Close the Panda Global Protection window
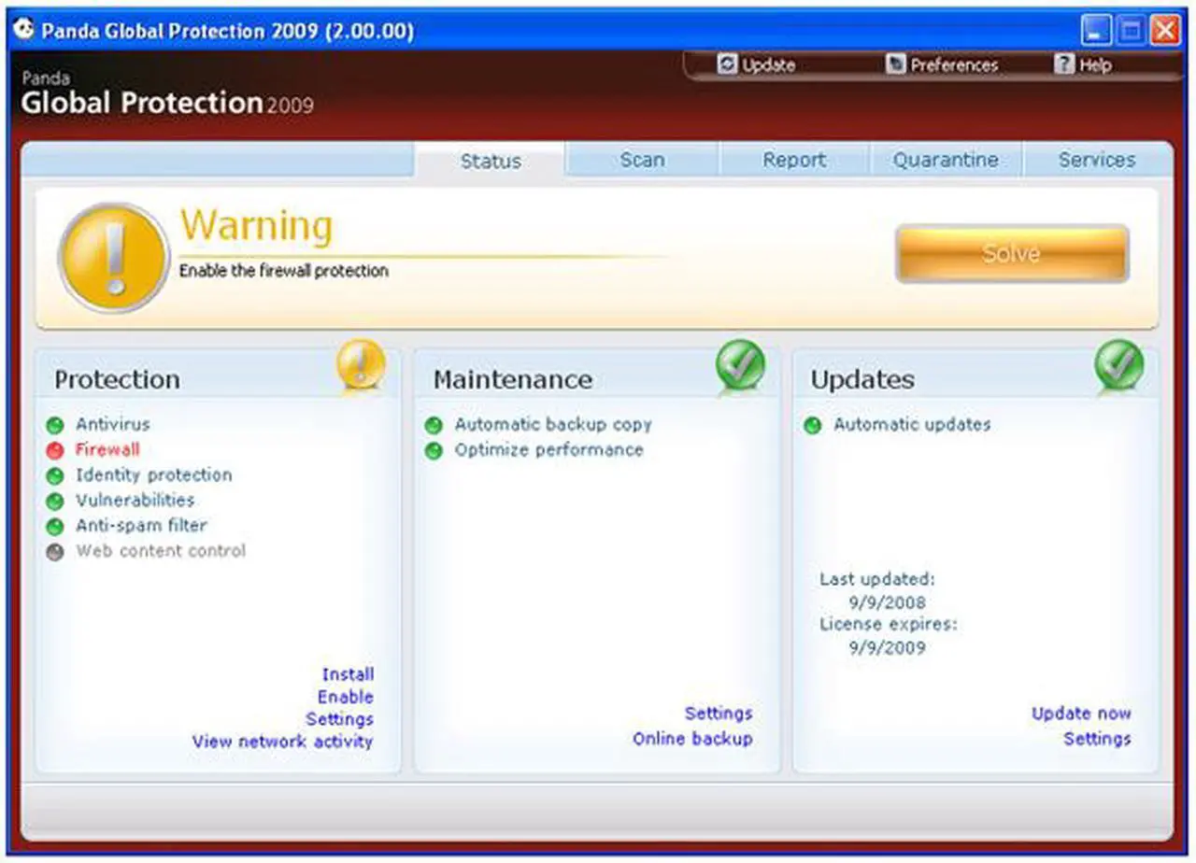This screenshot has width=1196, height=863. point(1165,31)
